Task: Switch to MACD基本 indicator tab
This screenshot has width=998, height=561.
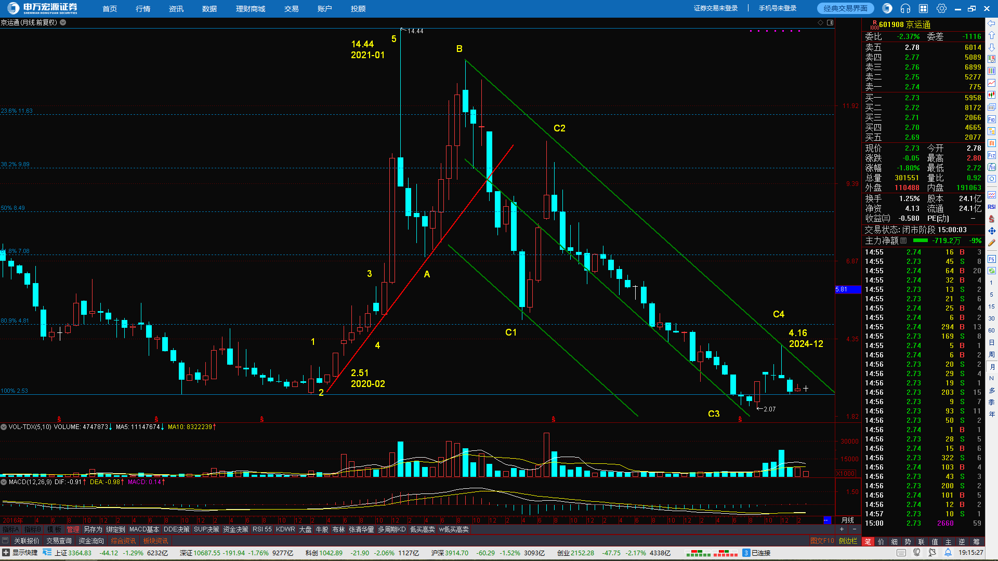Action: coord(144,529)
